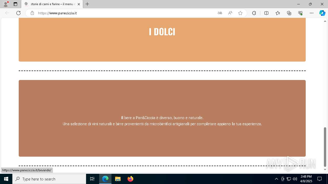
Task: Show hidden system tray icons
Action: tap(276, 179)
